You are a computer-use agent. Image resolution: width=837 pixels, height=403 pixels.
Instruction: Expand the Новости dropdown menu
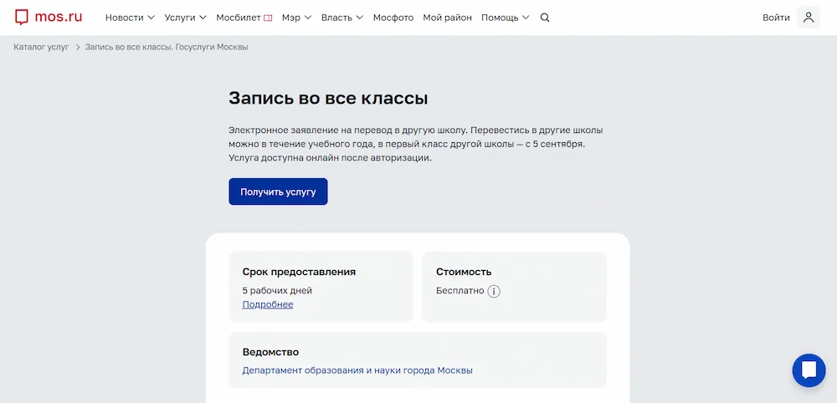(x=130, y=18)
